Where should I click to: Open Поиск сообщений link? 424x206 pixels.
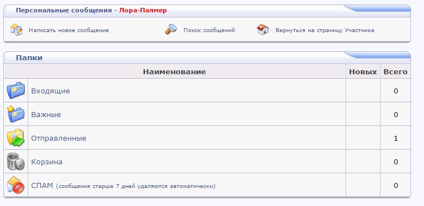[x=209, y=30]
